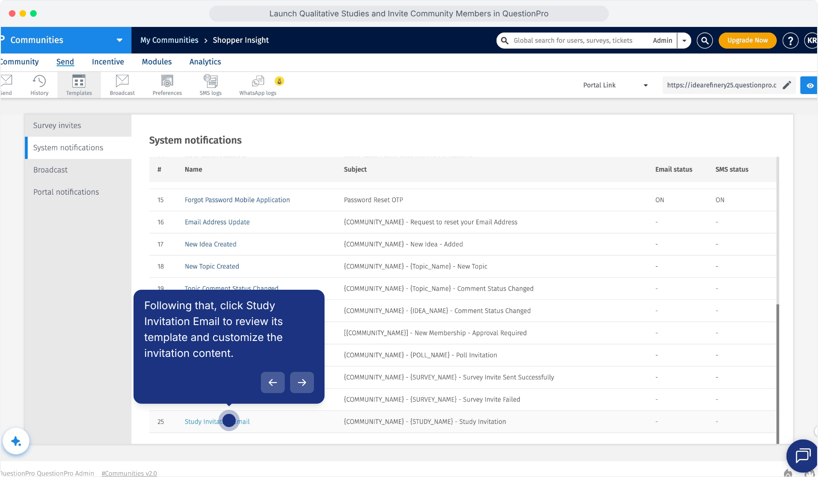This screenshot has height=477, width=818.
Task: Open New Idea Created template
Action: [x=210, y=244]
